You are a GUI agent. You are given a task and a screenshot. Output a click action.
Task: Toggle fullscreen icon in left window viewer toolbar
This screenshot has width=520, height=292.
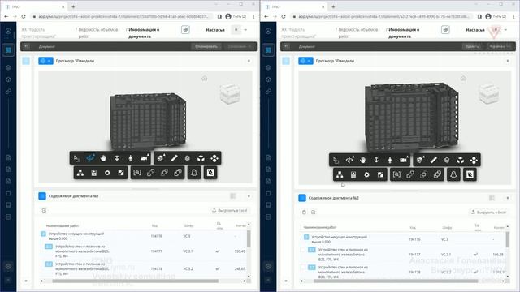point(121,173)
